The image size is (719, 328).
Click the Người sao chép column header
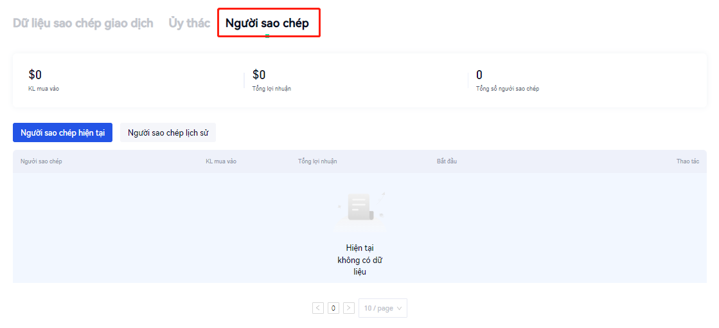point(41,161)
